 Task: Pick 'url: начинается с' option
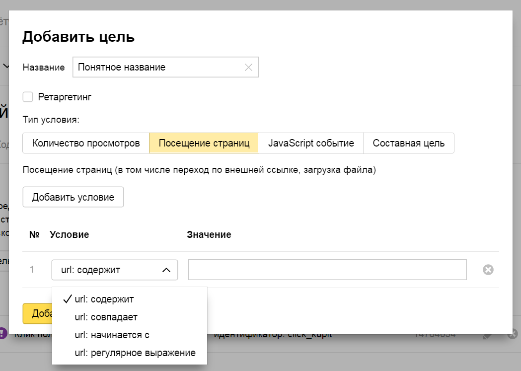point(112,335)
